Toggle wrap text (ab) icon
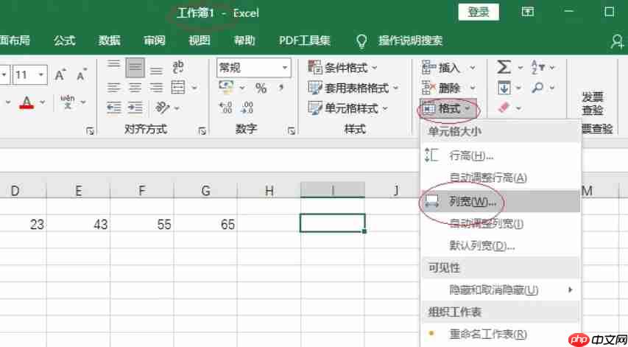 point(178,66)
